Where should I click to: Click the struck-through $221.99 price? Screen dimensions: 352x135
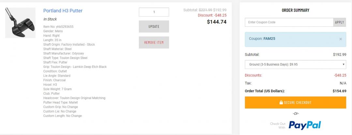(205, 10)
